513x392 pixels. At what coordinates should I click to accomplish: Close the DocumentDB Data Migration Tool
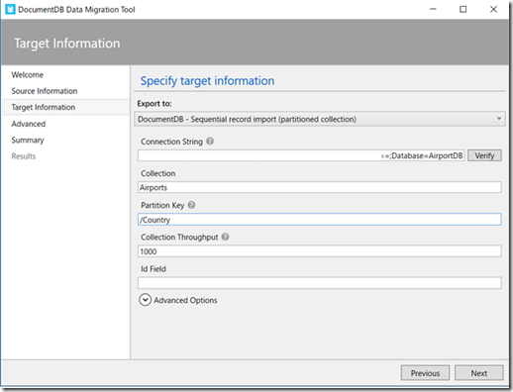(493, 9)
